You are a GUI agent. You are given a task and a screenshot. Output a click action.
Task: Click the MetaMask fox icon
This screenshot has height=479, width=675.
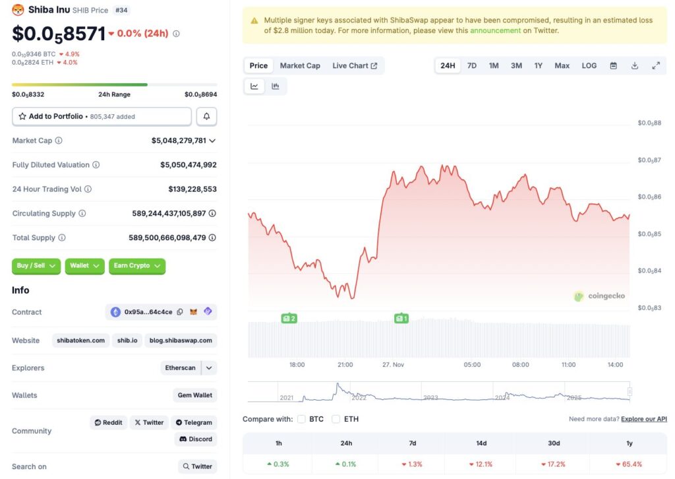[194, 312]
